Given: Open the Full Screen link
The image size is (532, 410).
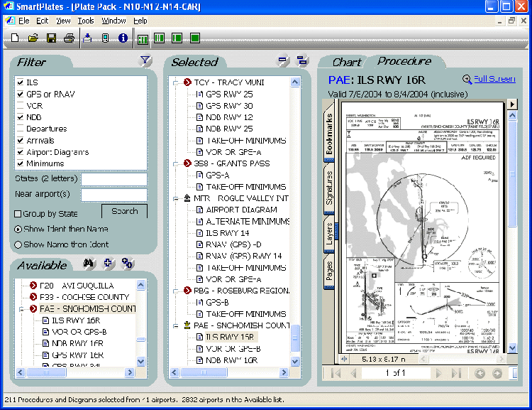Looking at the screenshot, I should click(x=494, y=79).
